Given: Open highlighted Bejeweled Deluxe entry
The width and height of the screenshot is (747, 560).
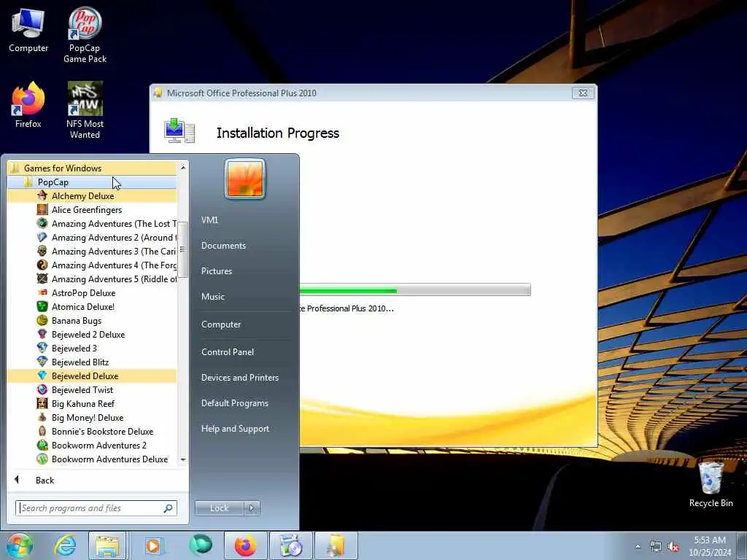Looking at the screenshot, I should 91,376.
